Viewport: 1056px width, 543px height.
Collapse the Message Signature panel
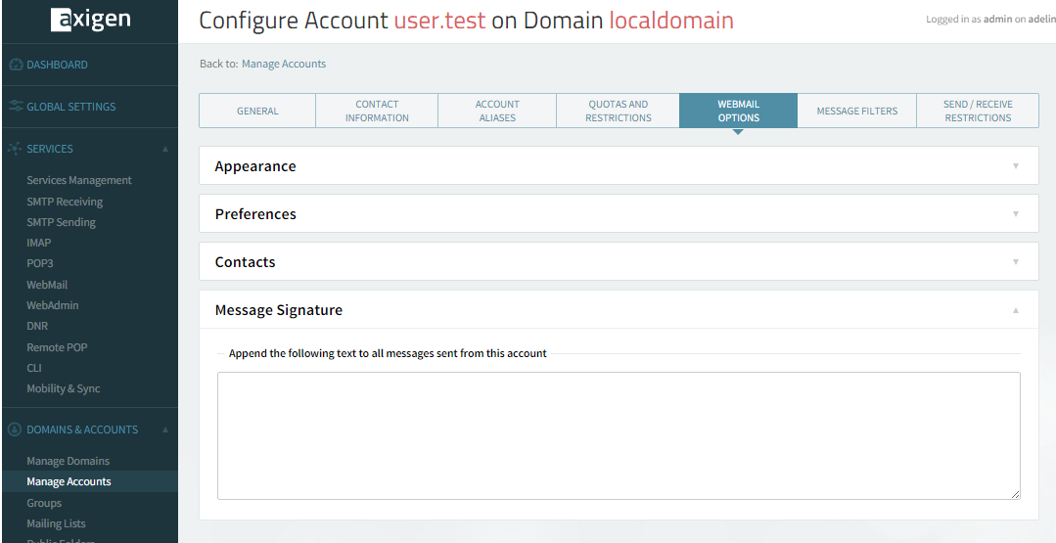coord(1015,310)
